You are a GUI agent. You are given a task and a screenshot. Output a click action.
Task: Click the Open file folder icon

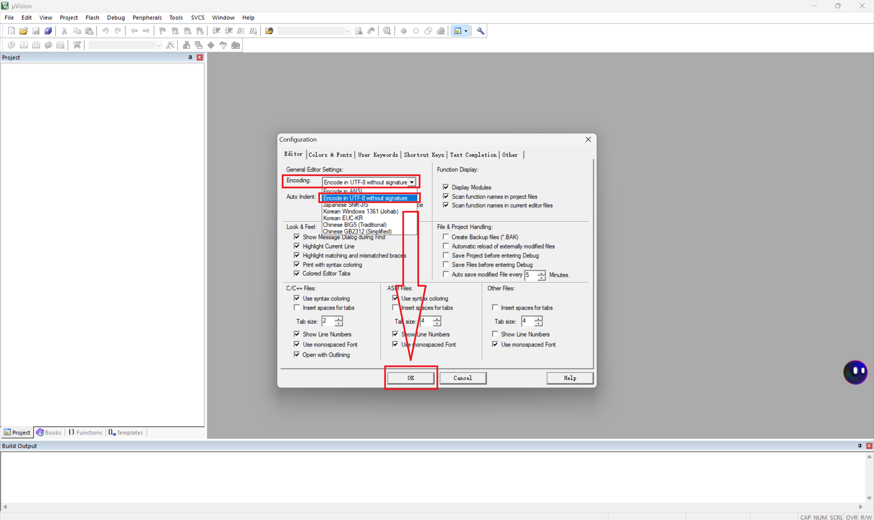24,31
